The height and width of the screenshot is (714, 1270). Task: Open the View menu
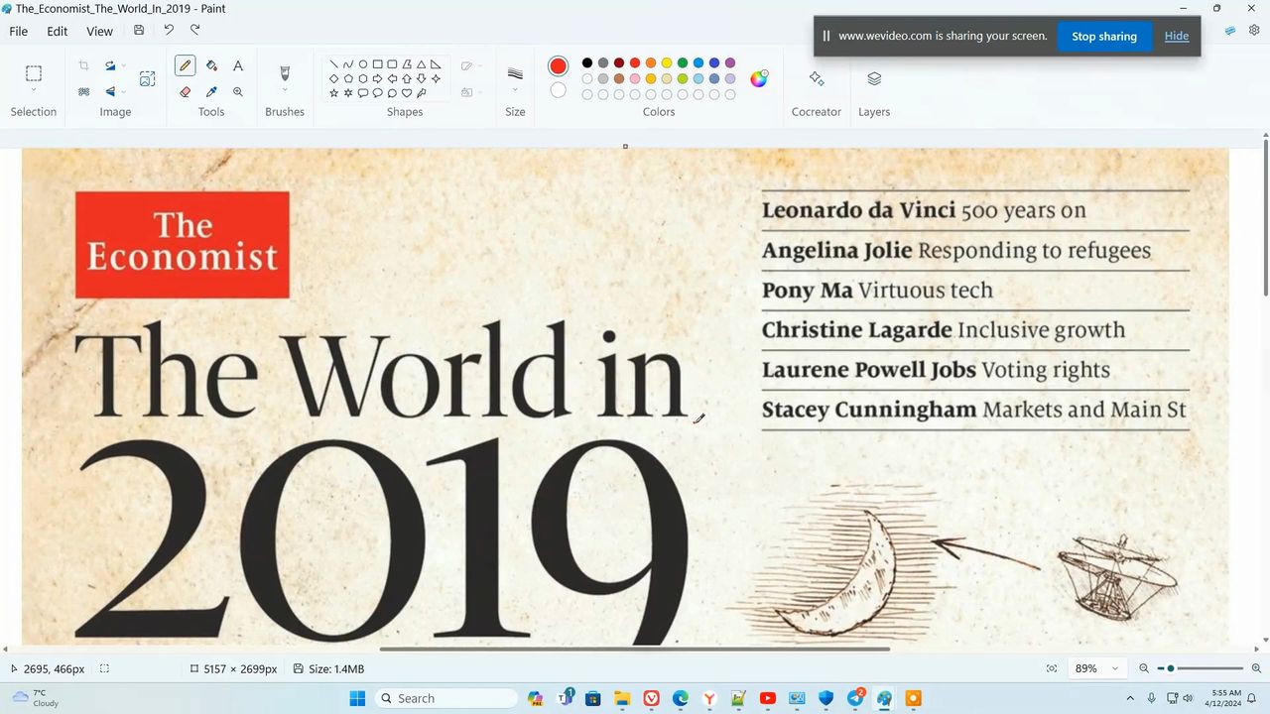pyautogui.click(x=99, y=31)
